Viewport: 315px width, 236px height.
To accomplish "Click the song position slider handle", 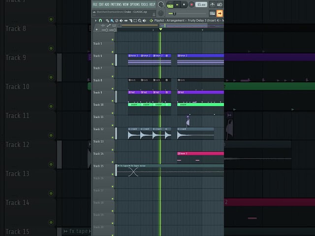I will [174, 14].
